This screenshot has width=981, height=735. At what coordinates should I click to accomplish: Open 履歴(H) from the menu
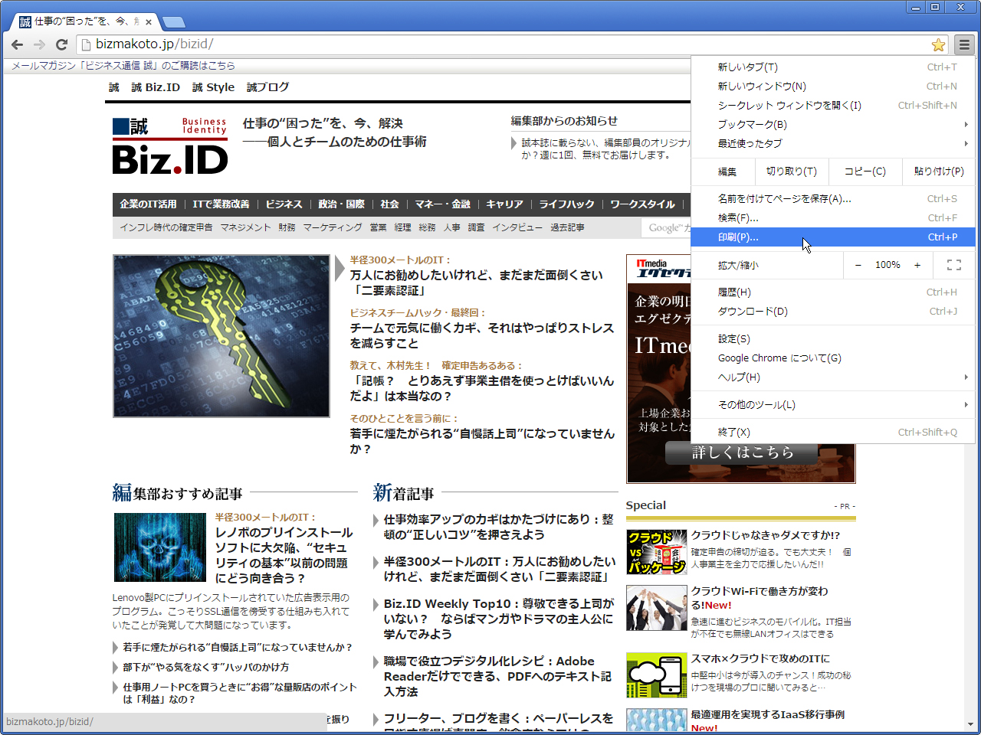pos(833,292)
